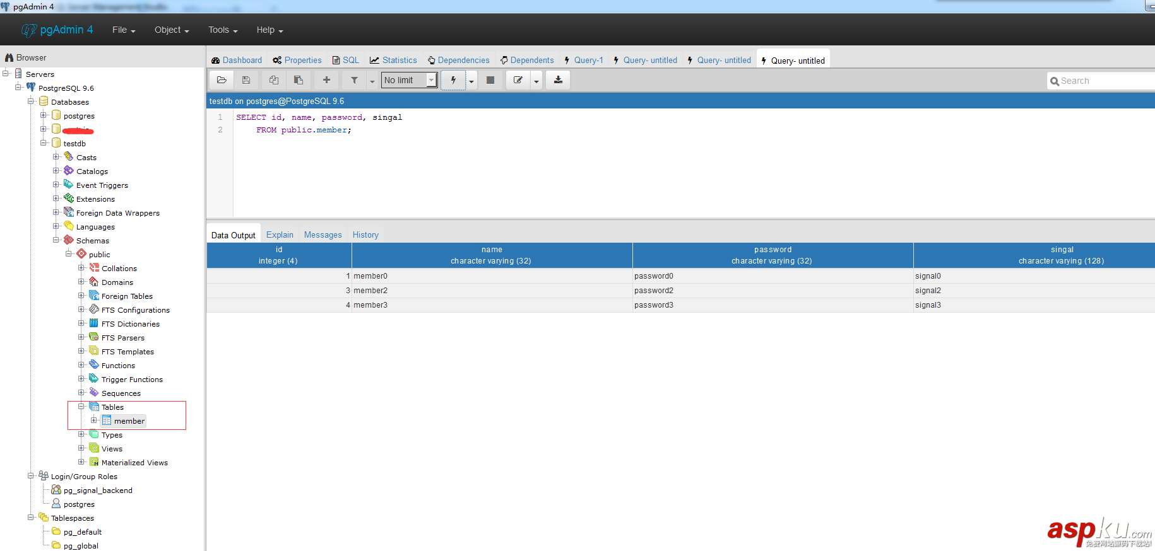Open the execute options dropdown arrow
This screenshot has height=551, width=1155.
pyautogui.click(x=471, y=81)
